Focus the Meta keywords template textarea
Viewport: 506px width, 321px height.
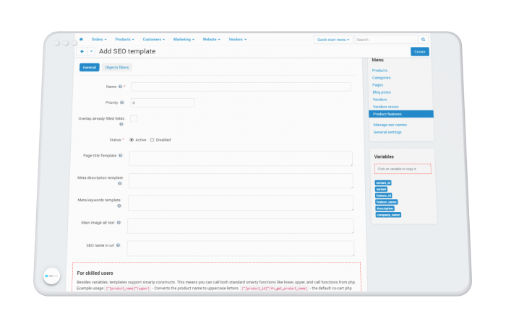(241, 203)
